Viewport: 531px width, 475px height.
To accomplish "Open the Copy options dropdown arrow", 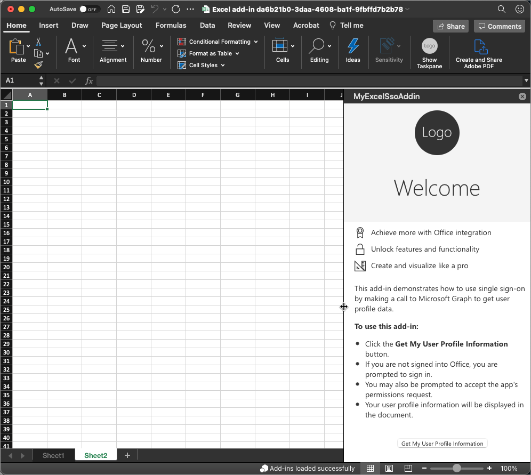I will 47,53.
